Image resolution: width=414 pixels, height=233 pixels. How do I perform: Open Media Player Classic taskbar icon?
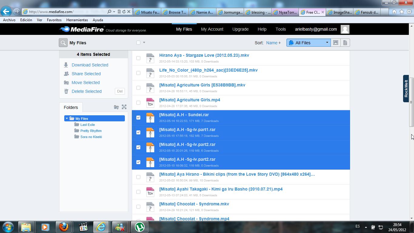pos(83,227)
